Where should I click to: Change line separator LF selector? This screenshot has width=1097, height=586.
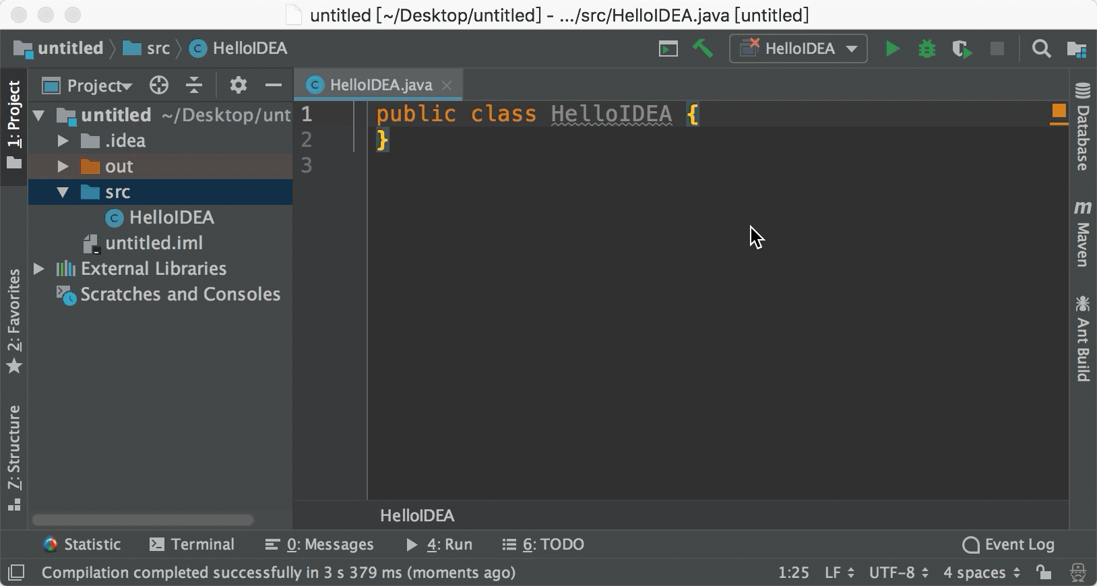click(840, 573)
